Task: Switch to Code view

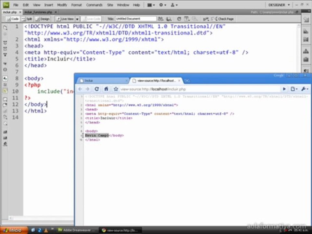Action: [13, 19]
